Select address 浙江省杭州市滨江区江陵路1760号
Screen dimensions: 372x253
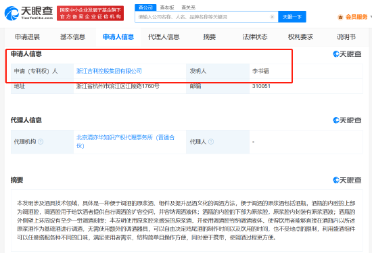coord(118,86)
